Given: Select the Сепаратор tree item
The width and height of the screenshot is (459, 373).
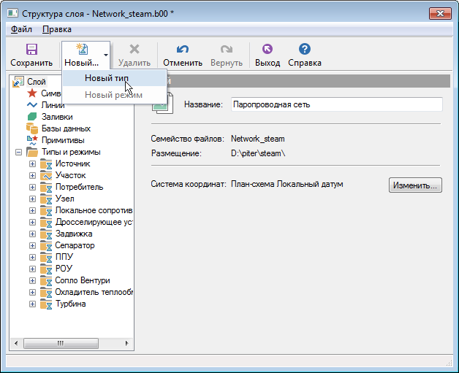Looking at the screenshot, I should [x=75, y=245].
